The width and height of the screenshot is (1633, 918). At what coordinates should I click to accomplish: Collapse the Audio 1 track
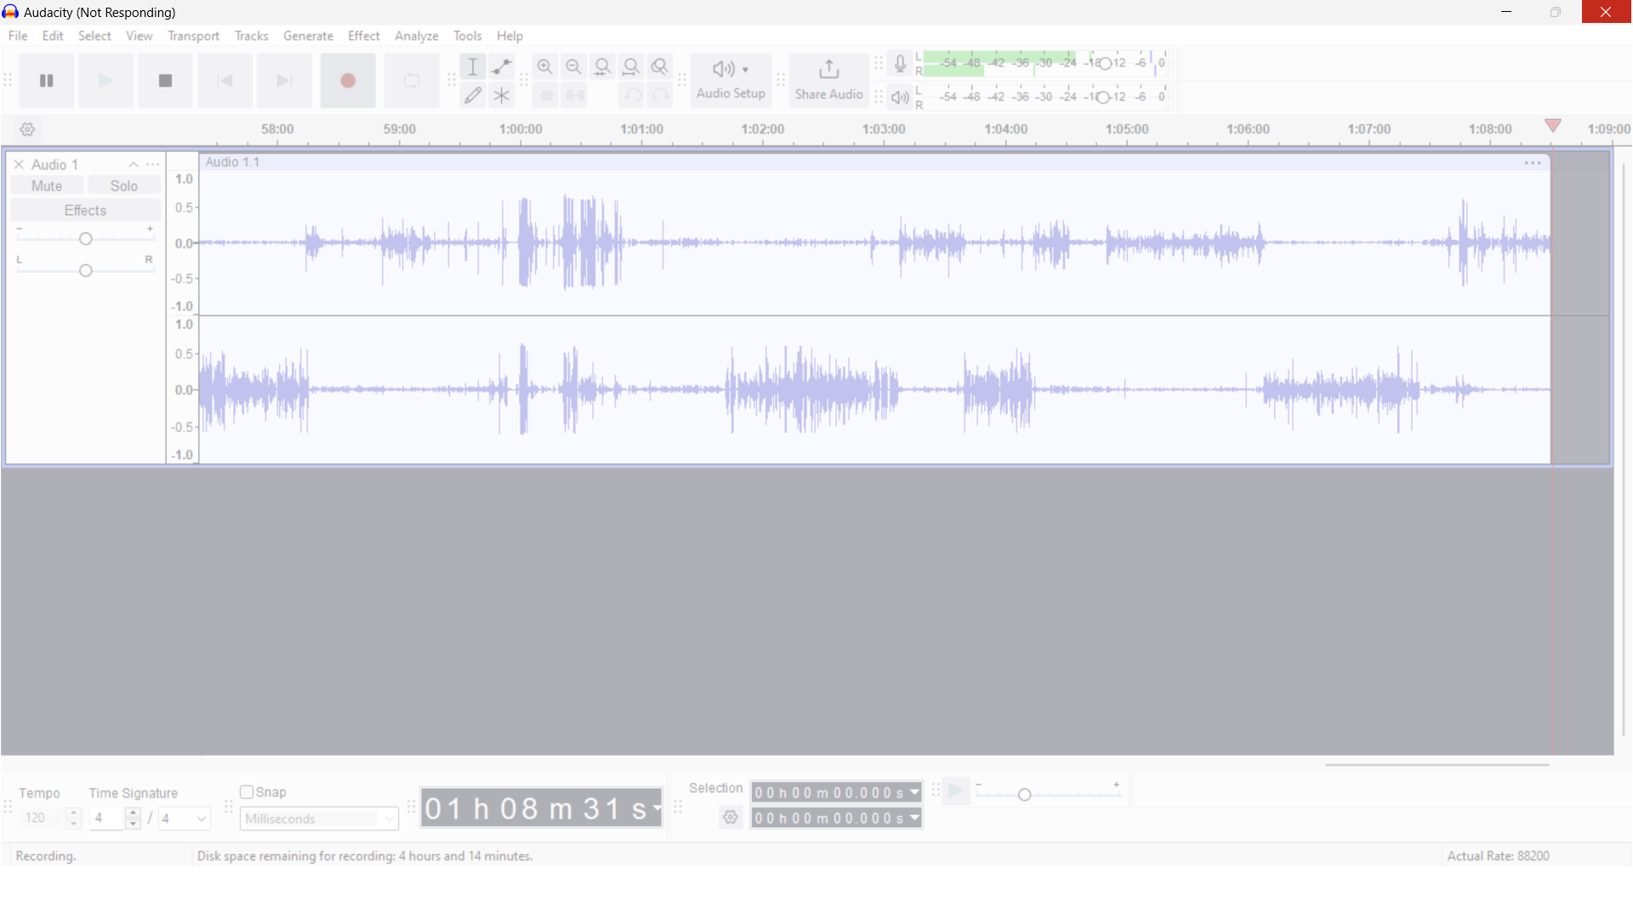(134, 165)
